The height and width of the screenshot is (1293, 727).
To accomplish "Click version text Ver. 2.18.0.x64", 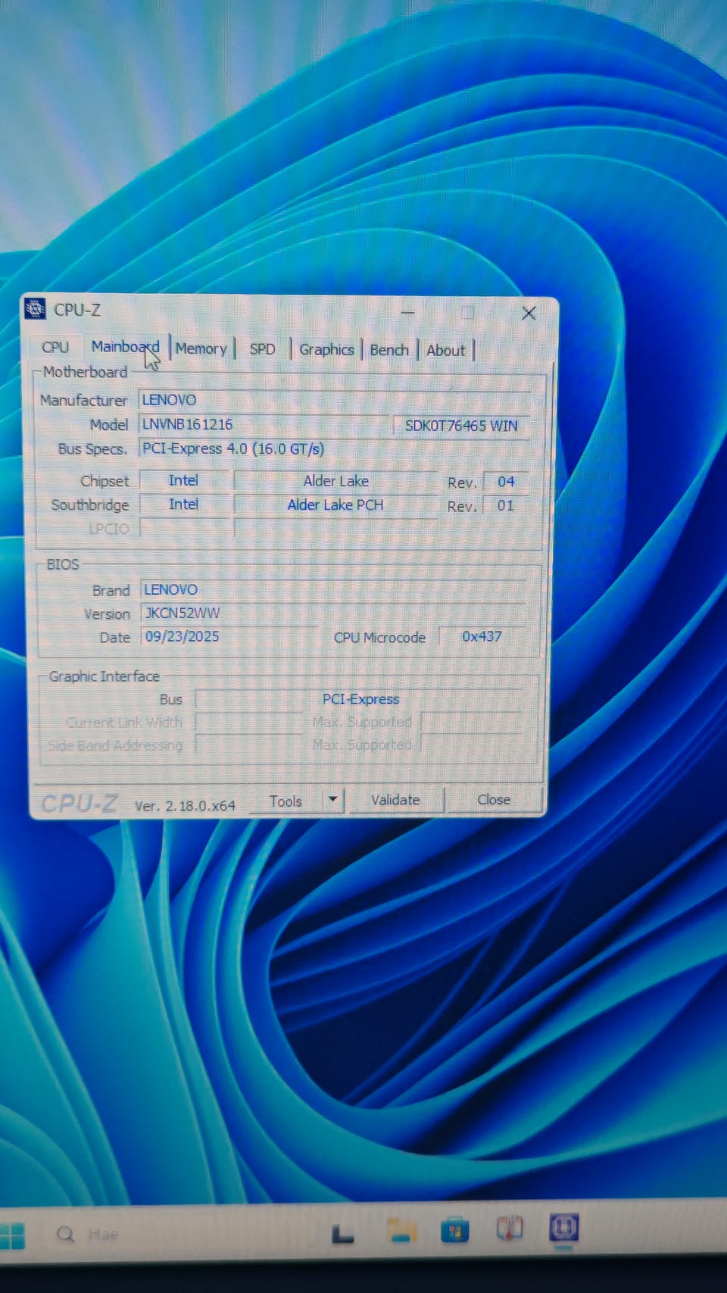I will point(185,806).
